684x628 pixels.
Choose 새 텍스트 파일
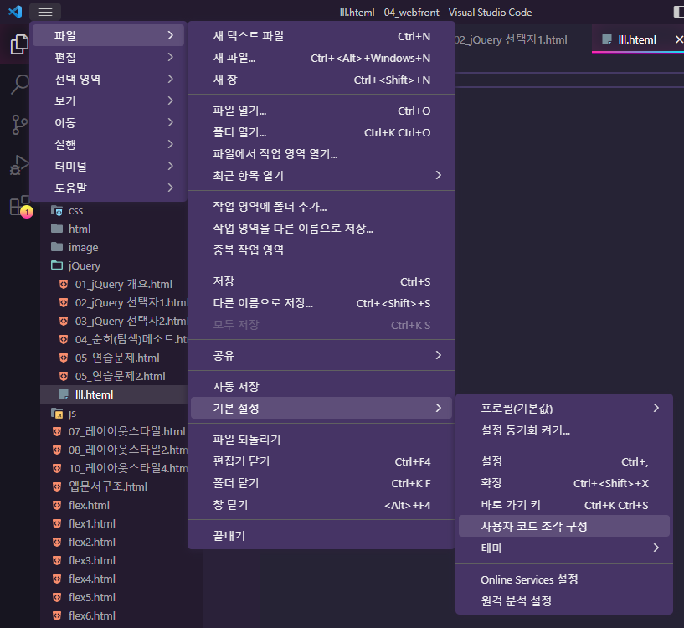click(x=321, y=36)
